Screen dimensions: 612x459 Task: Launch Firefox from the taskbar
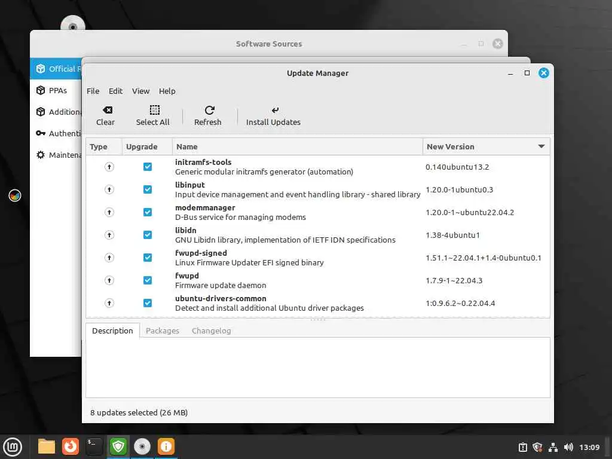pos(71,446)
